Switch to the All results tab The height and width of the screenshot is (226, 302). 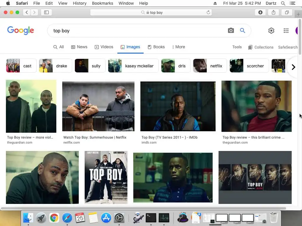click(59, 47)
